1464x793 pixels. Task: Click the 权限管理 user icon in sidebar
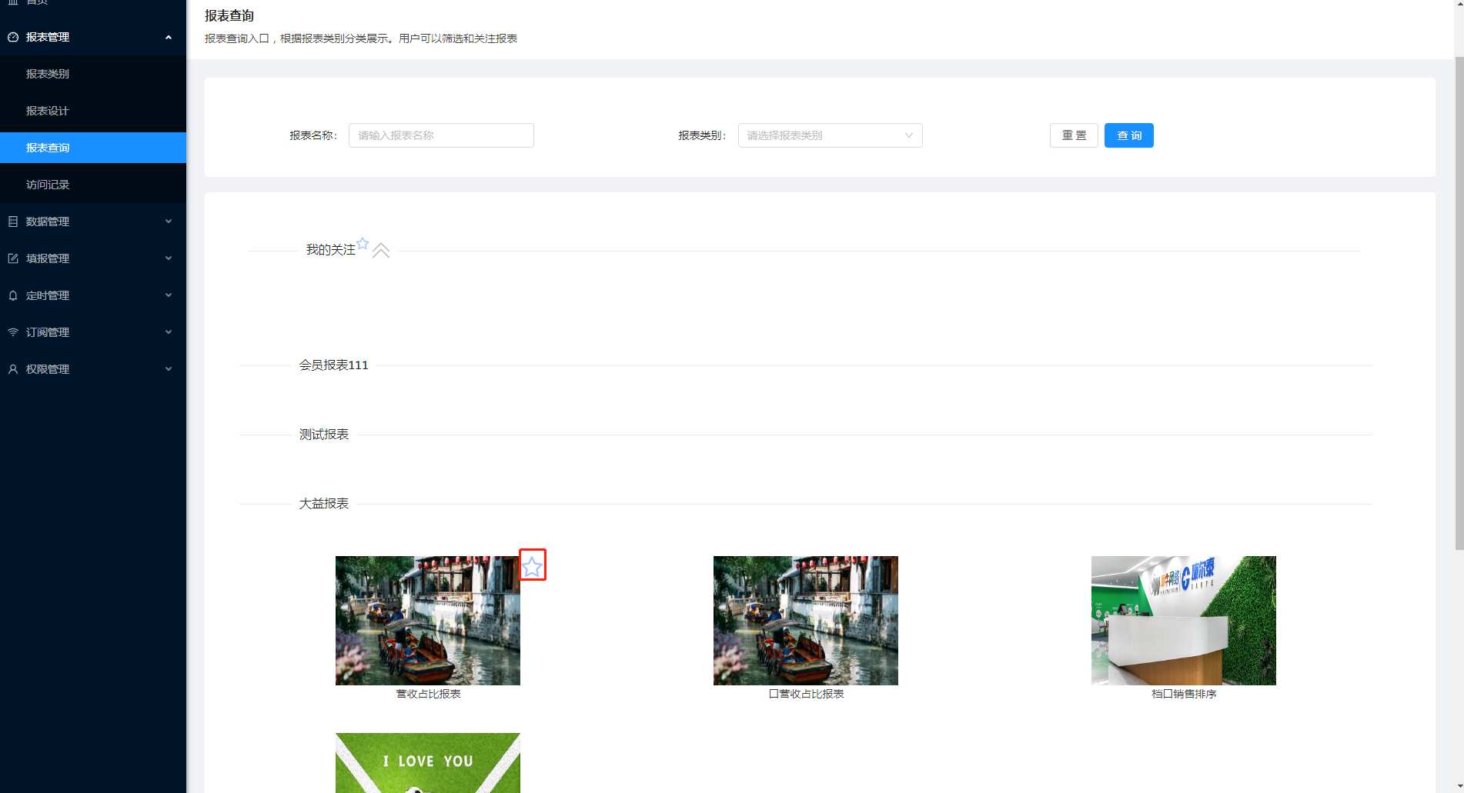click(x=13, y=369)
